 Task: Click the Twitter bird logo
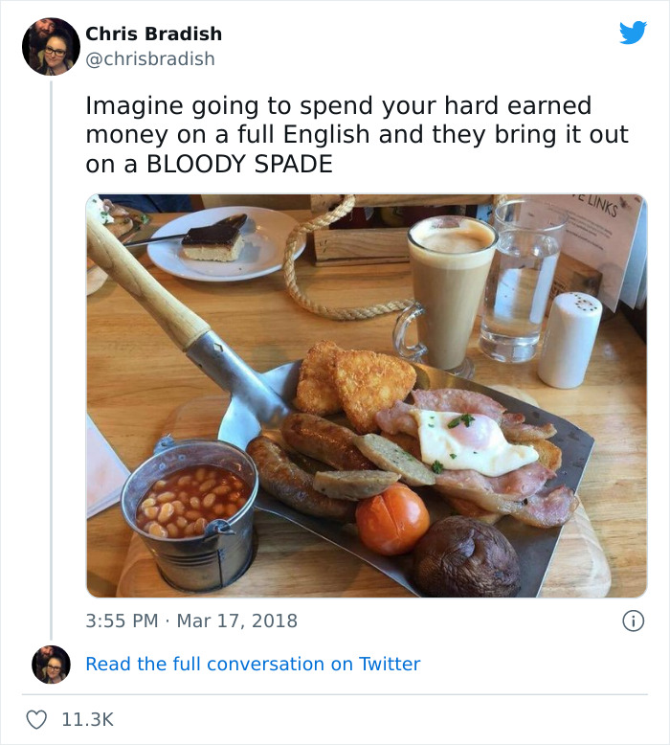click(x=633, y=34)
